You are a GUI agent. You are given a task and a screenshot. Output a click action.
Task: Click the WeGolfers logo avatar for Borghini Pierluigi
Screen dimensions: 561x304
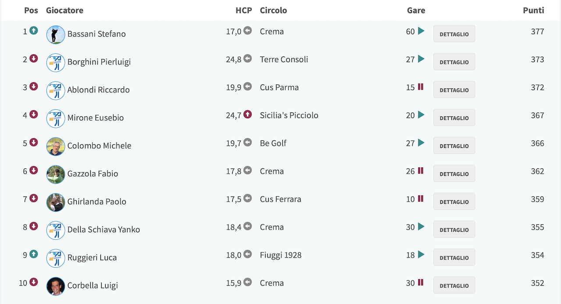[56, 63]
